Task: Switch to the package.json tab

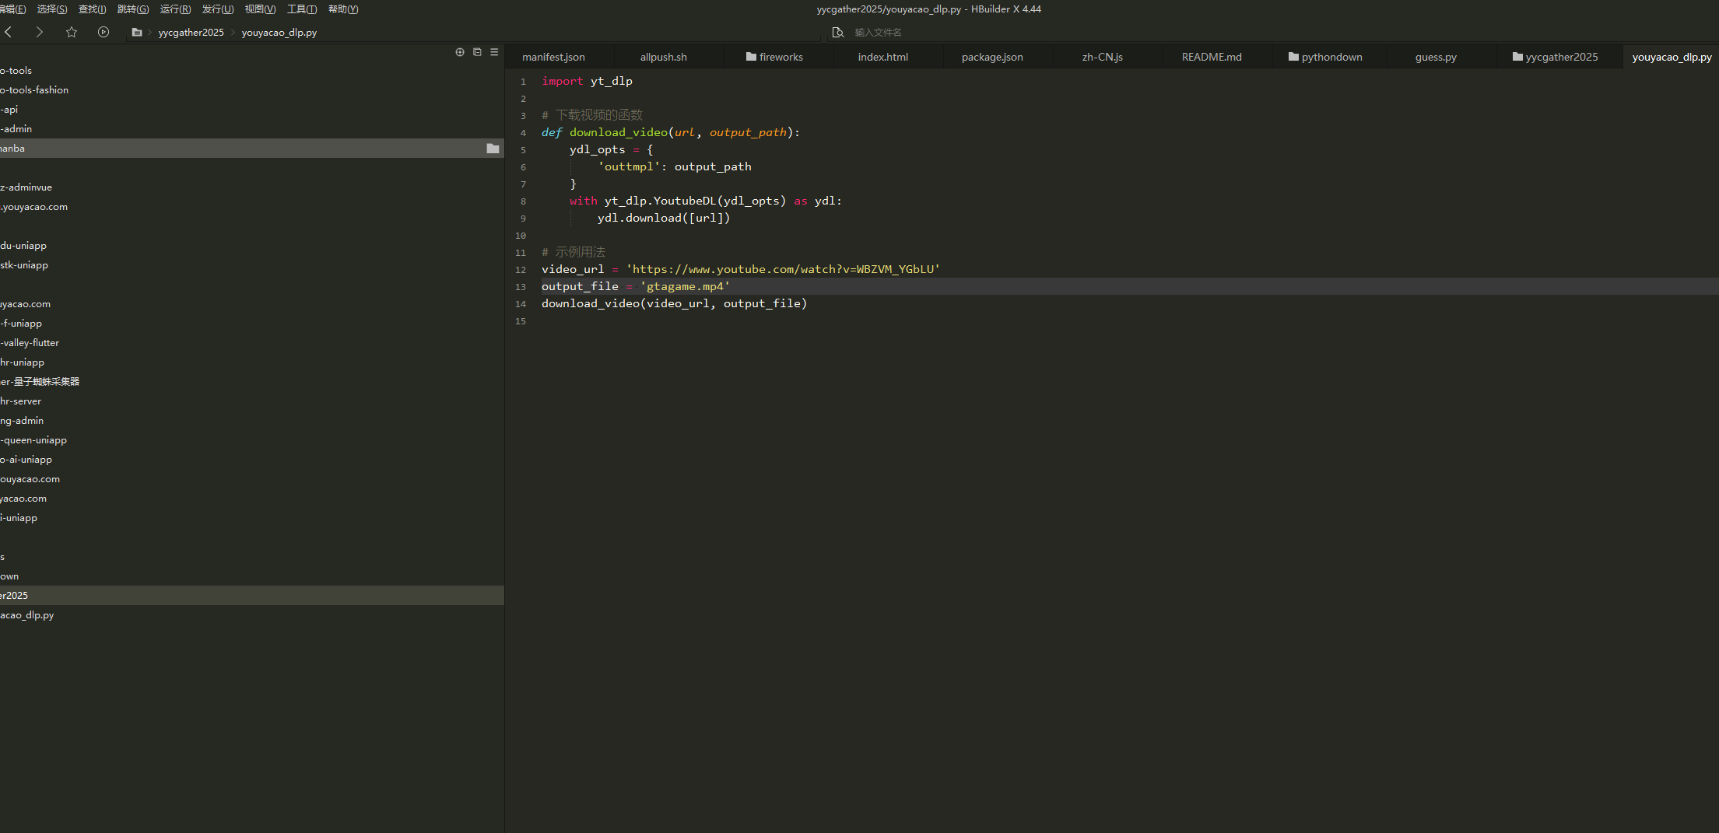Action: click(x=992, y=57)
